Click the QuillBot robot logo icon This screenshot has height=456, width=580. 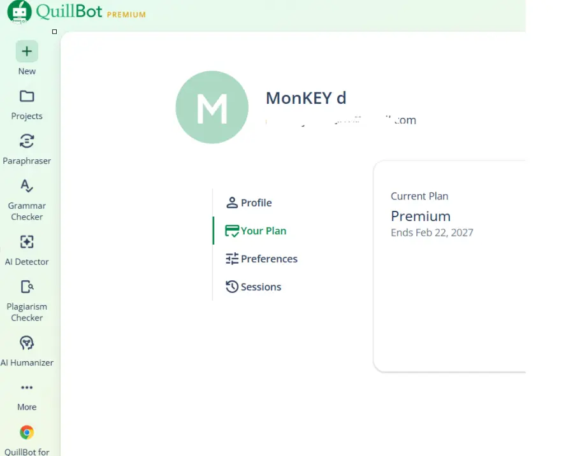tap(19, 12)
